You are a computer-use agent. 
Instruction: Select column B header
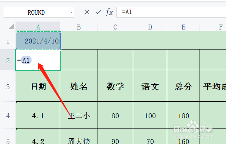[x=79, y=27]
